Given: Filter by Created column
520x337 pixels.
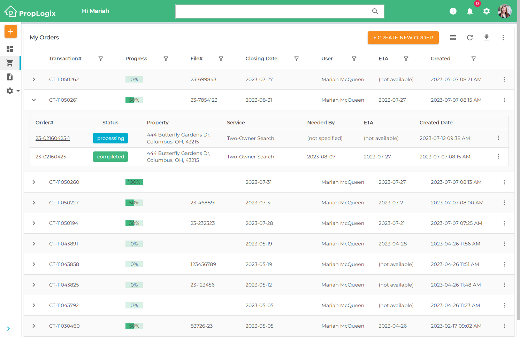Looking at the screenshot, I should [x=474, y=59].
